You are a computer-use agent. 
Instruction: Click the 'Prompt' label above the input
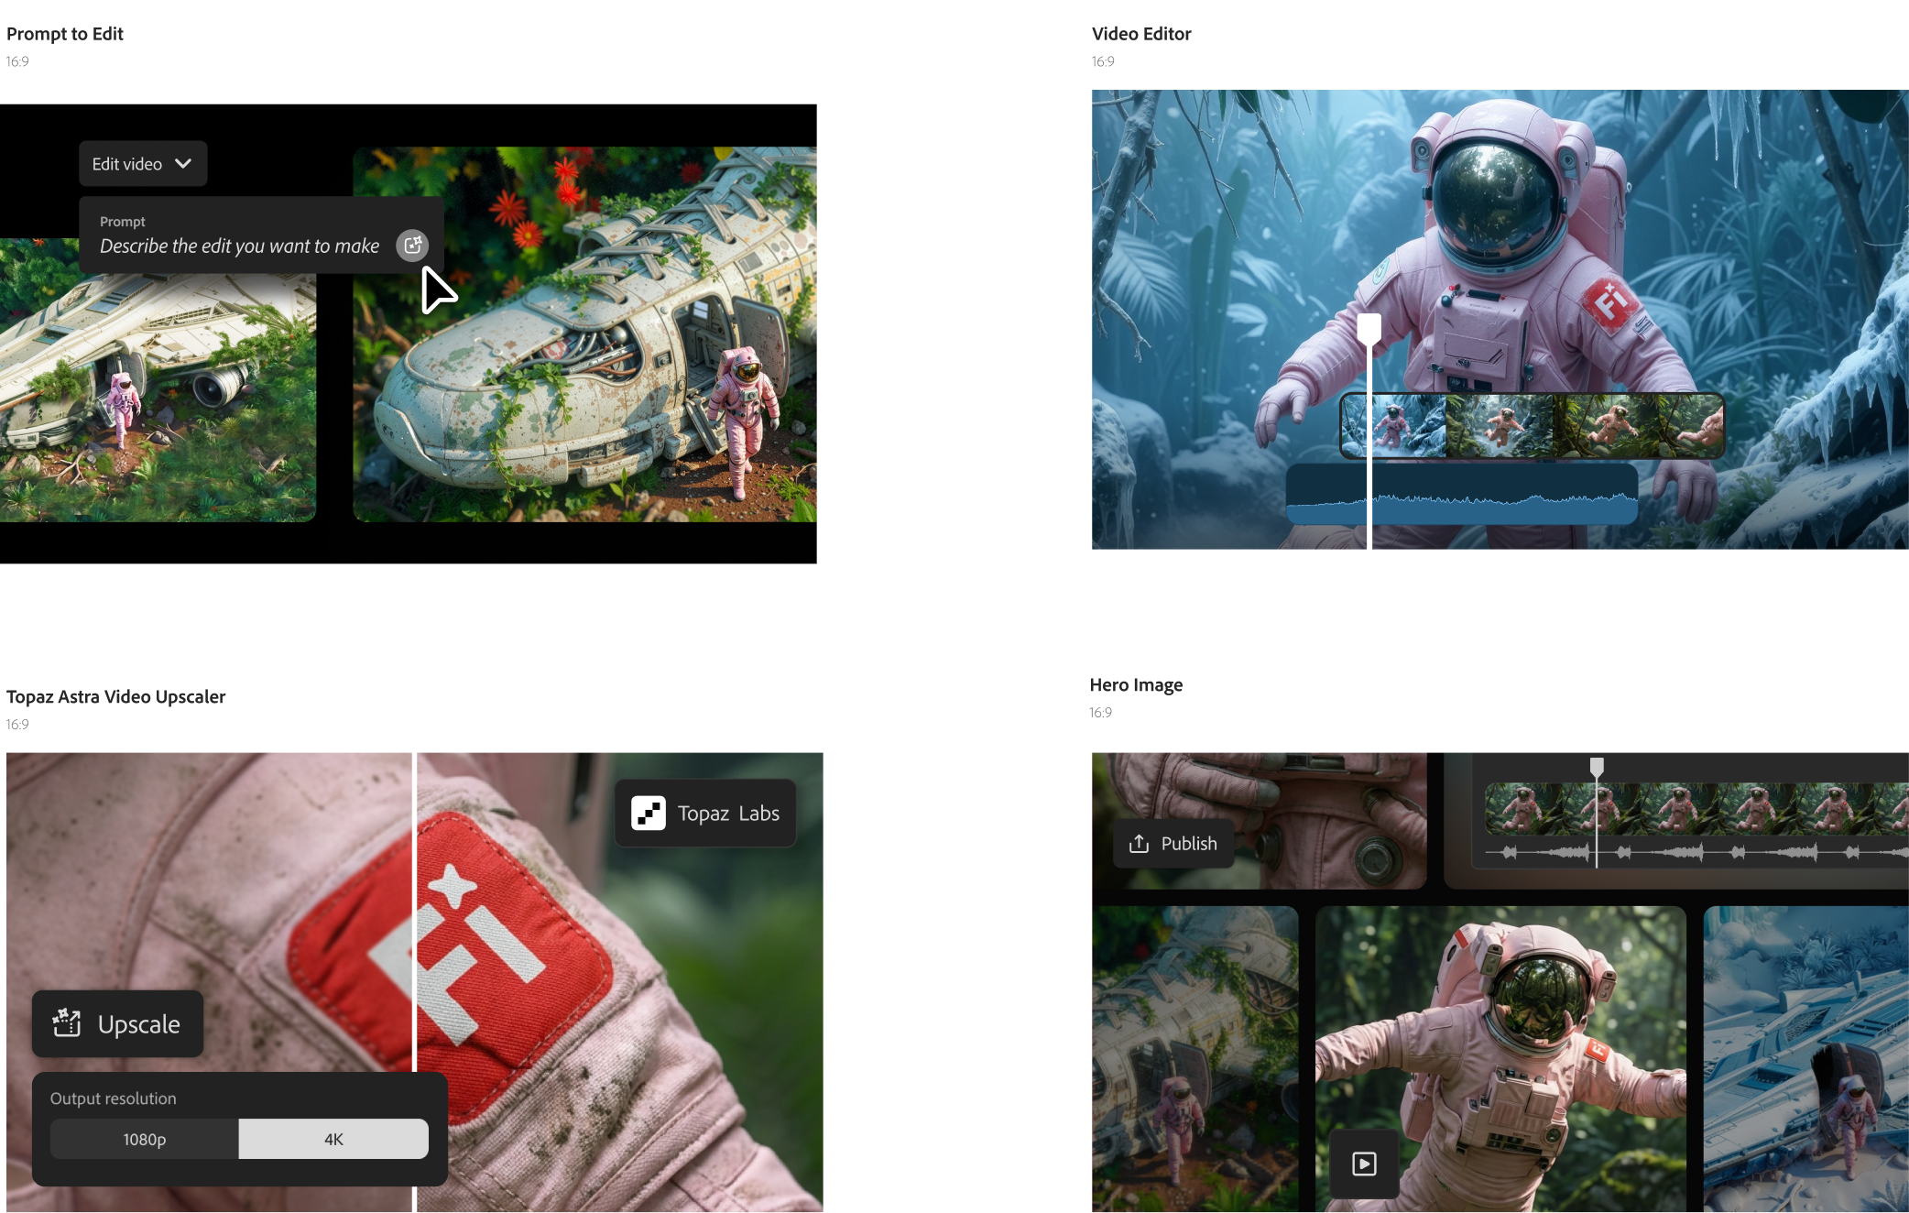(122, 222)
